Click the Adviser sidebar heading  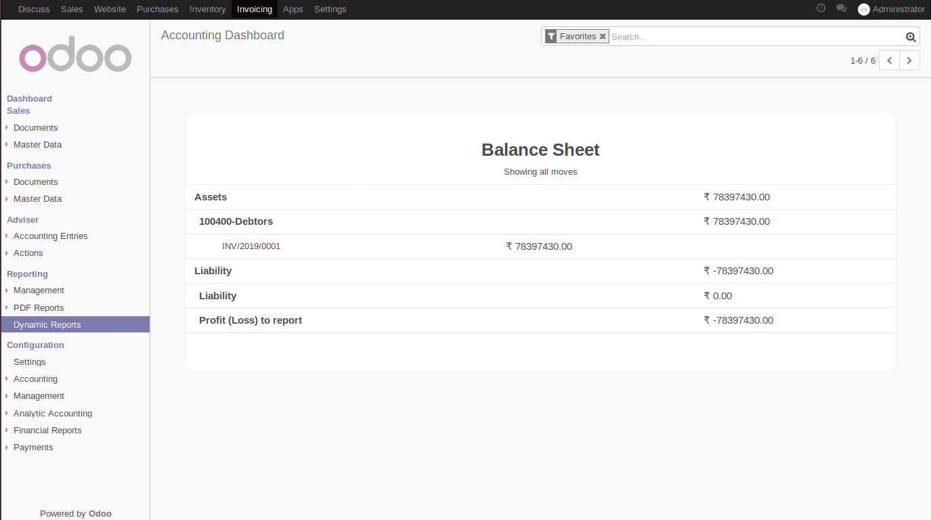(22, 220)
